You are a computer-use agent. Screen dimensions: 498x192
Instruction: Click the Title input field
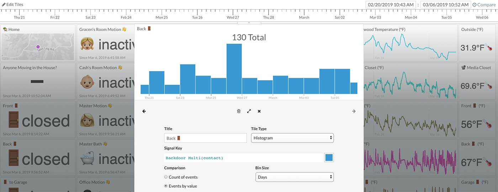tap(205, 138)
